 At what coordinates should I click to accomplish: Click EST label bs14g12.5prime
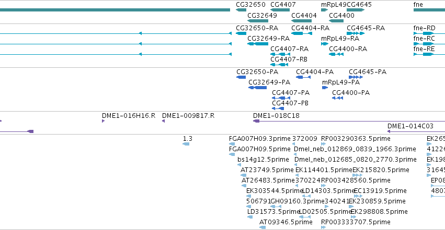263,160
